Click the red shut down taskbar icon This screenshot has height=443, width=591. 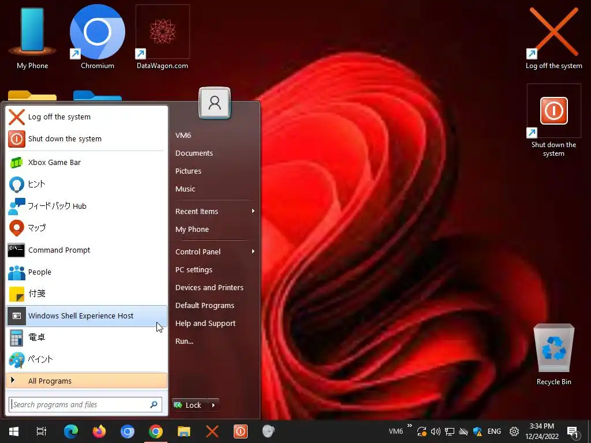point(241,431)
